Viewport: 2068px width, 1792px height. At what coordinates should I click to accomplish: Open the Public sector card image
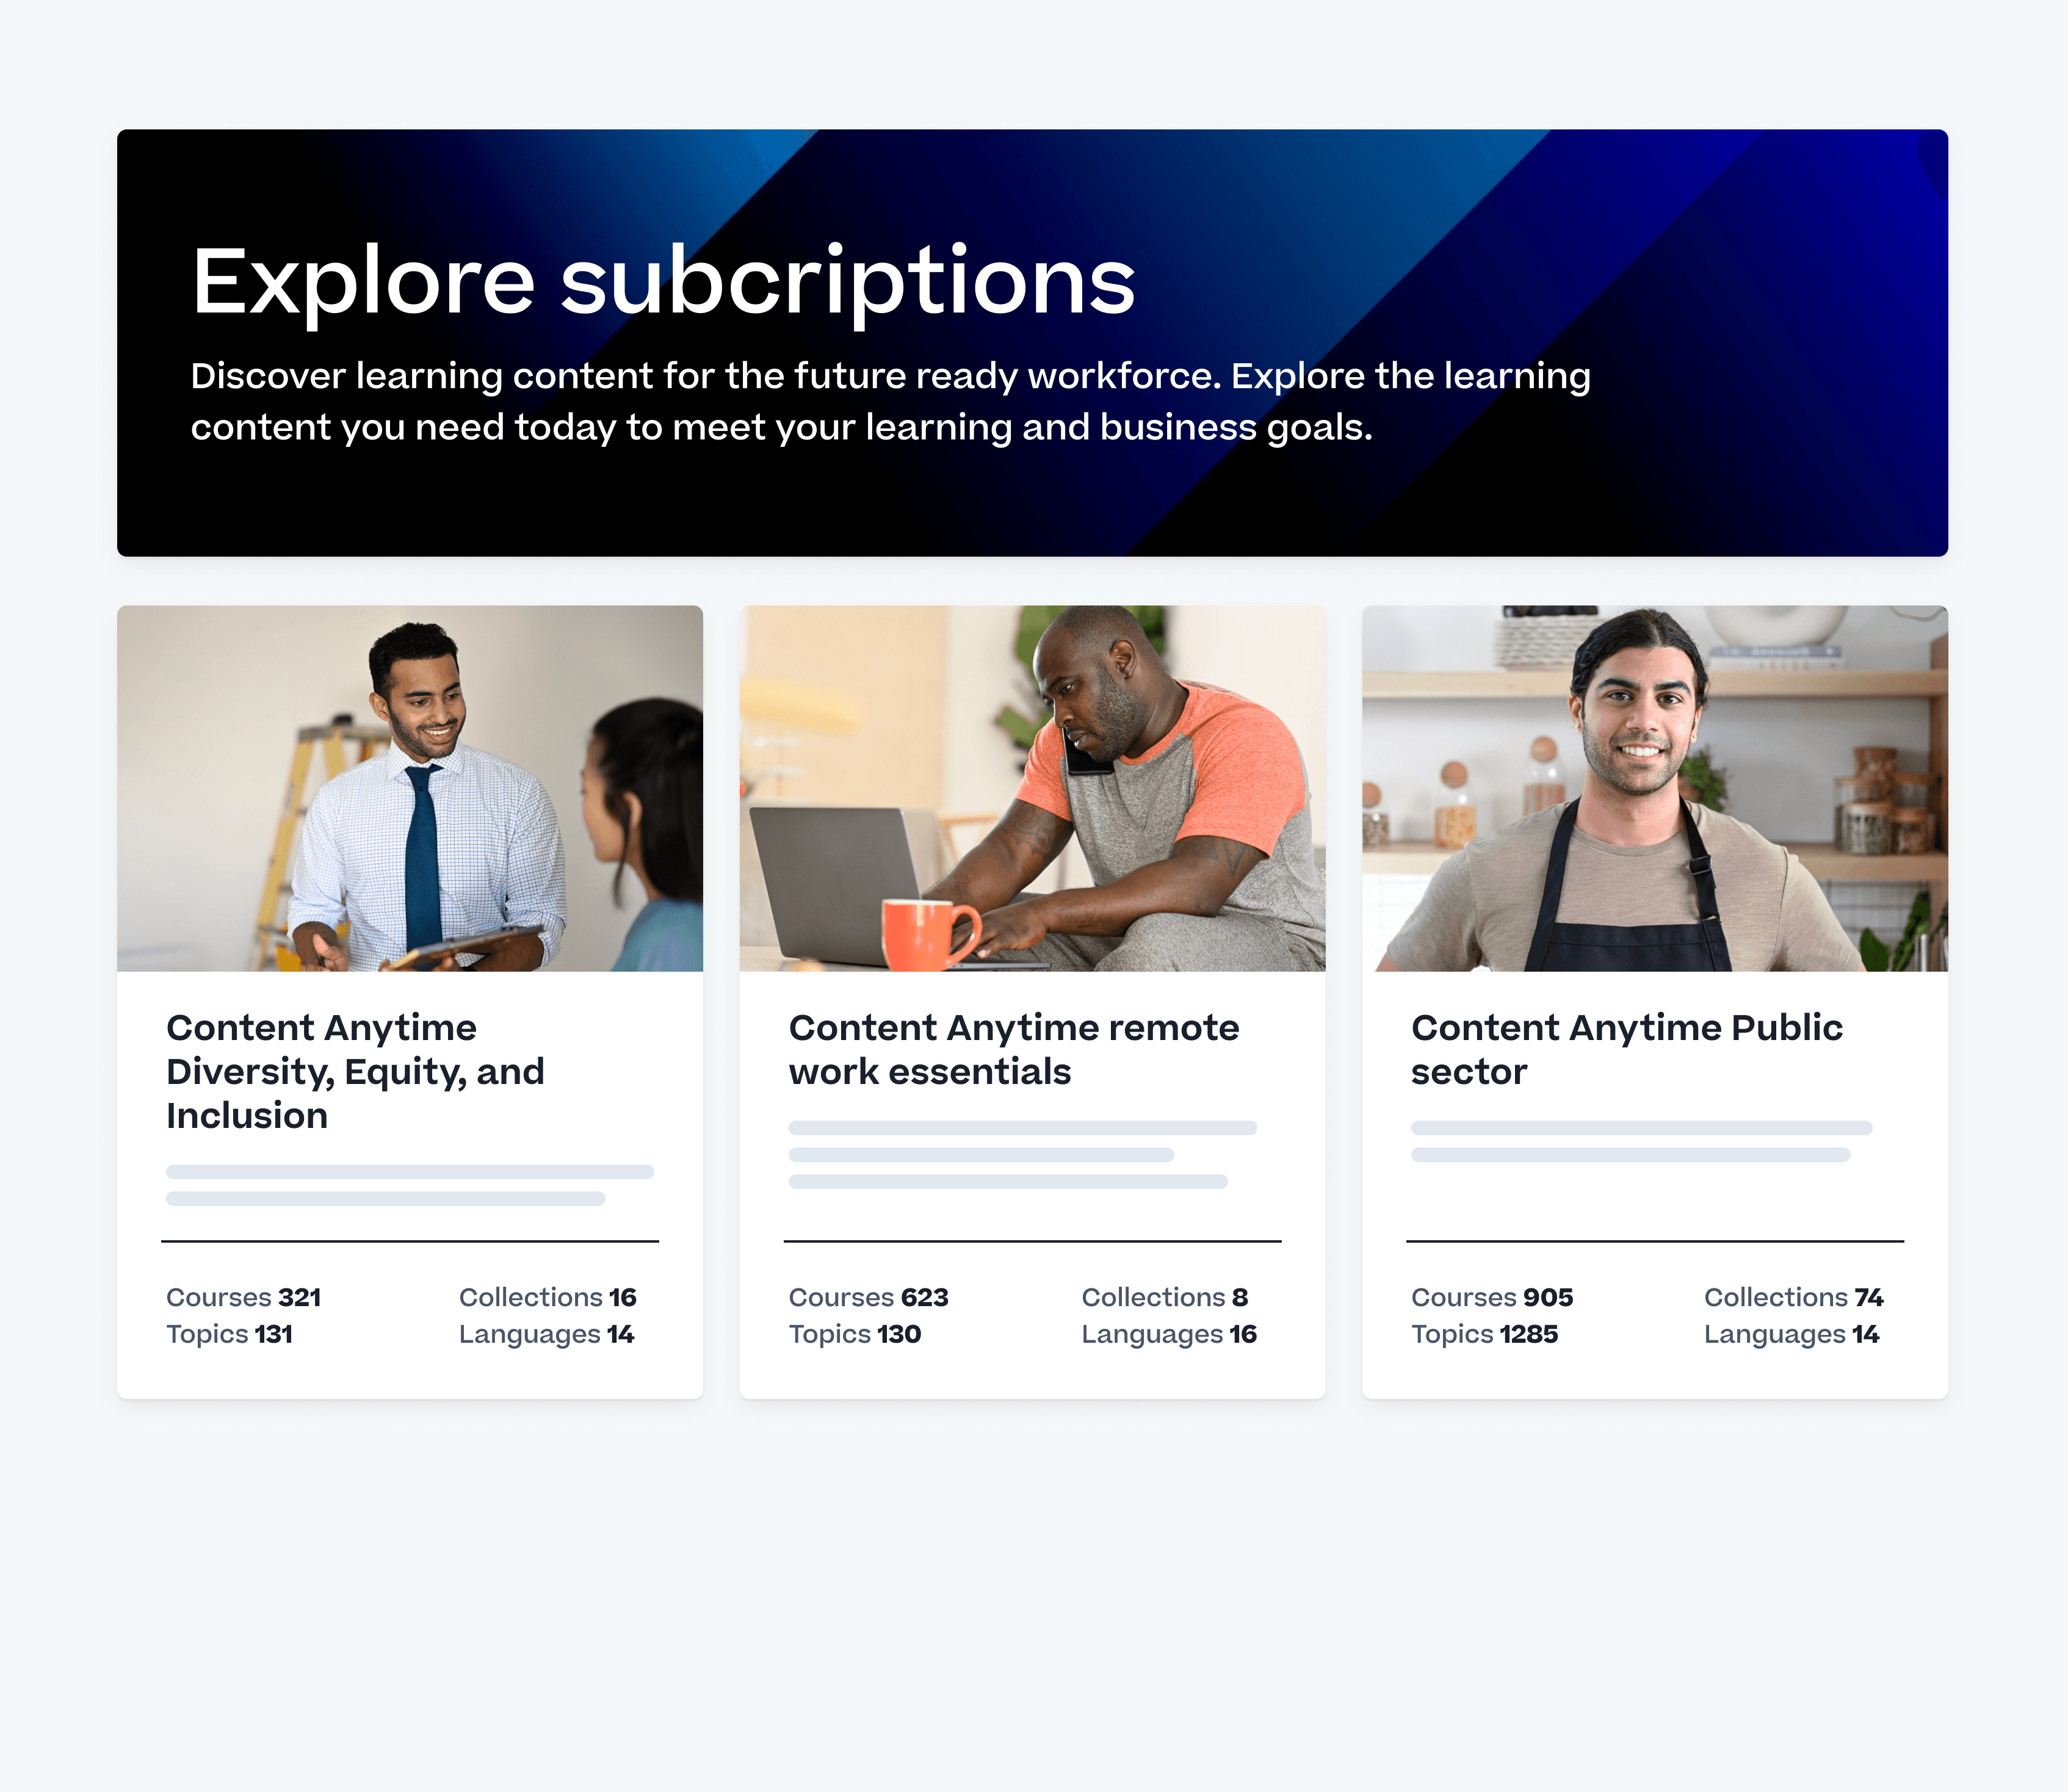(x=1655, y=788)
